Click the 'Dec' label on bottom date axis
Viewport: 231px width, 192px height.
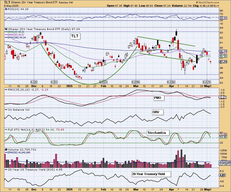click(34, 189)
